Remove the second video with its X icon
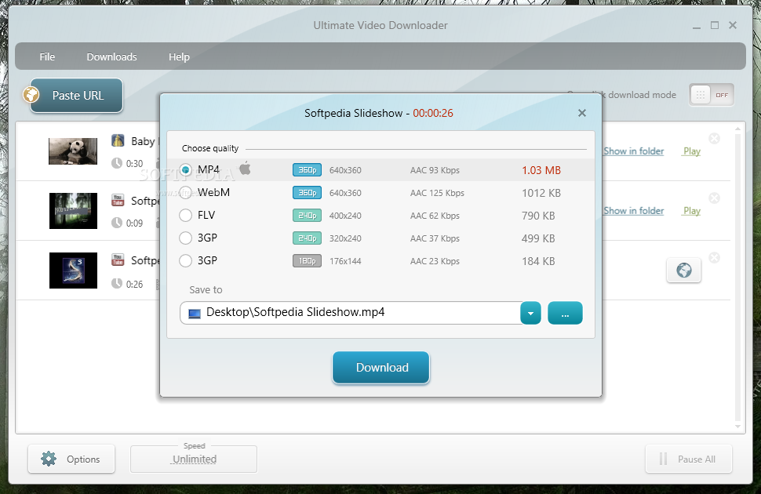 point(714,198)
